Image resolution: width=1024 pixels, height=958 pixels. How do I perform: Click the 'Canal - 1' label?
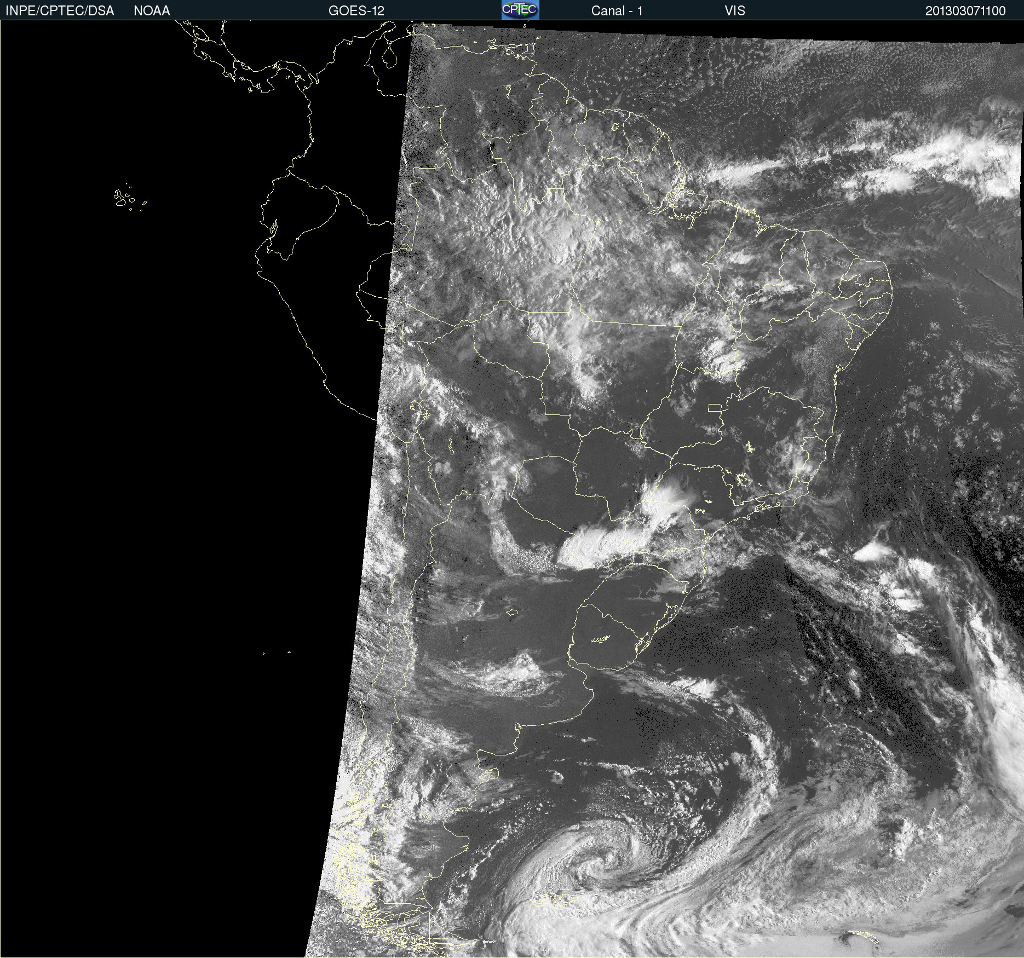point(617,11)
